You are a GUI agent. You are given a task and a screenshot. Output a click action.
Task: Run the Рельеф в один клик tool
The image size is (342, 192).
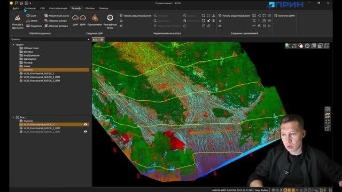(18, 22)
